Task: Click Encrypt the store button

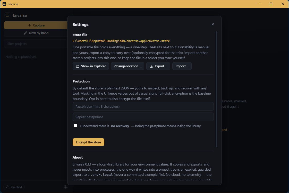Action: [x=88, y=142]
